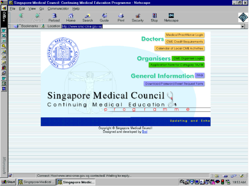Image resolution: width=249 pixels, height=186 pixels.
Task: Click the component bar grip handle
Action: pos(211,176)
